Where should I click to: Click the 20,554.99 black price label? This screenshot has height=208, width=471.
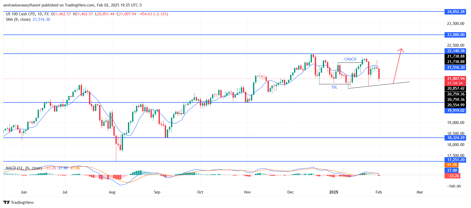point(455,105)
